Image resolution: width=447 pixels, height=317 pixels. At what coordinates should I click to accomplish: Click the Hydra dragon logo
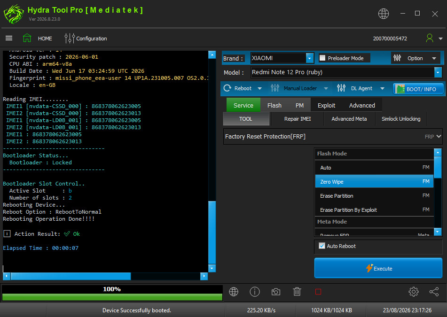tap(14, 14)
